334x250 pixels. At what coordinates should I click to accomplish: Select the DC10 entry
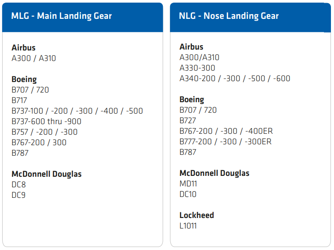(x=188, y=194)
